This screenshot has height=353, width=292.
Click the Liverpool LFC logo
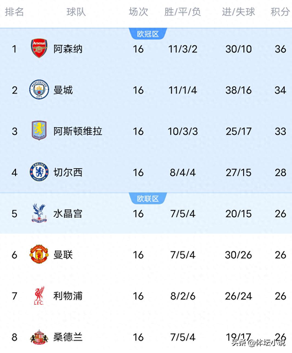click(39, 296)
